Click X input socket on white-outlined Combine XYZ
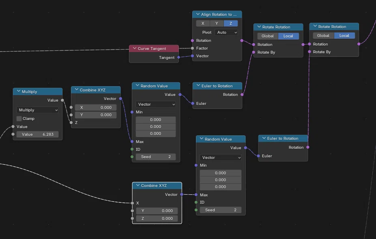Image resolution: width=376 pixels, height=239 pixels. (x=132, y=203)
